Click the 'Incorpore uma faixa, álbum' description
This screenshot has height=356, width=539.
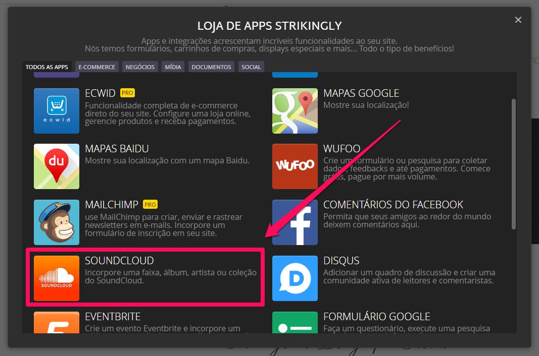pyautogui.click(x=171, y=276)
